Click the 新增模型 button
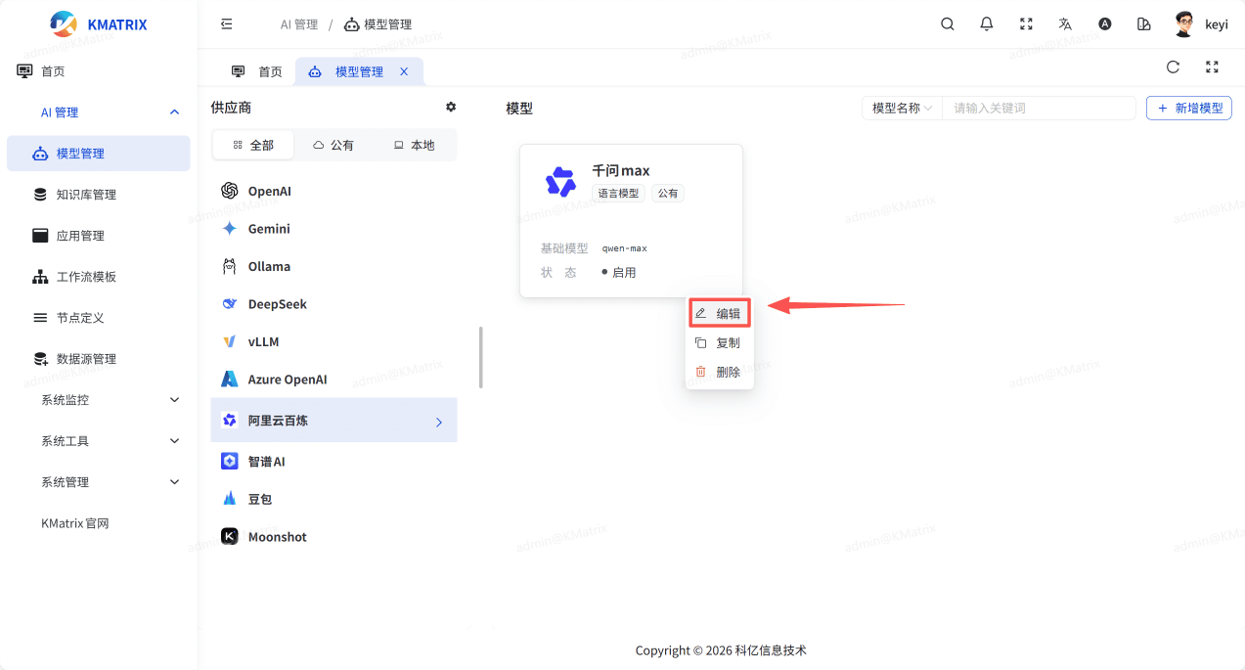 1188,108
